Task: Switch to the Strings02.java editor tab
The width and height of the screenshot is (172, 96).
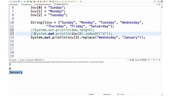Action: click(x=26, y=5)
